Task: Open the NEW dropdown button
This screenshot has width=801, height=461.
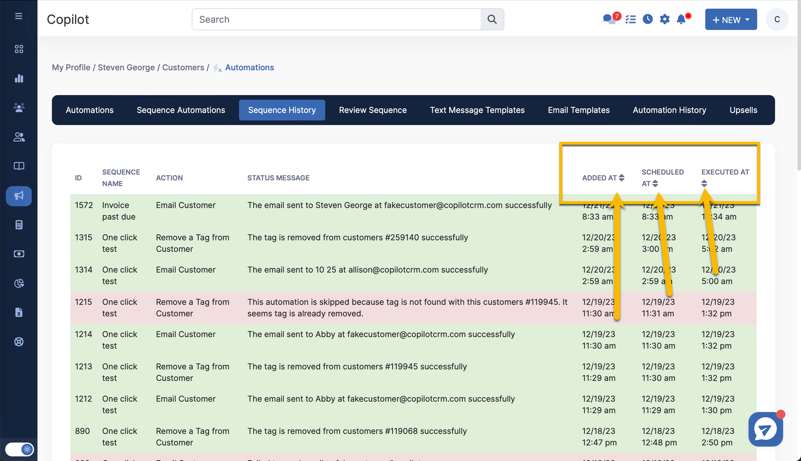Action: tap(731, 19)
